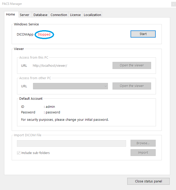The height and width of the screenshot is (190, 176).
Task: Close the status panel
Action: [148, 181]
